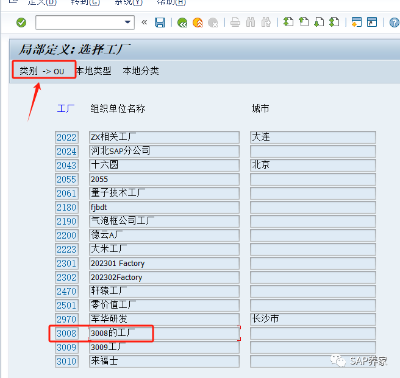Select plant code 2180
The image size is (400, 378).
coord(66,208)
